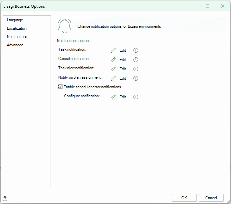Confirm changes with OK button
The image size is (231, 204).
(184, 198)
